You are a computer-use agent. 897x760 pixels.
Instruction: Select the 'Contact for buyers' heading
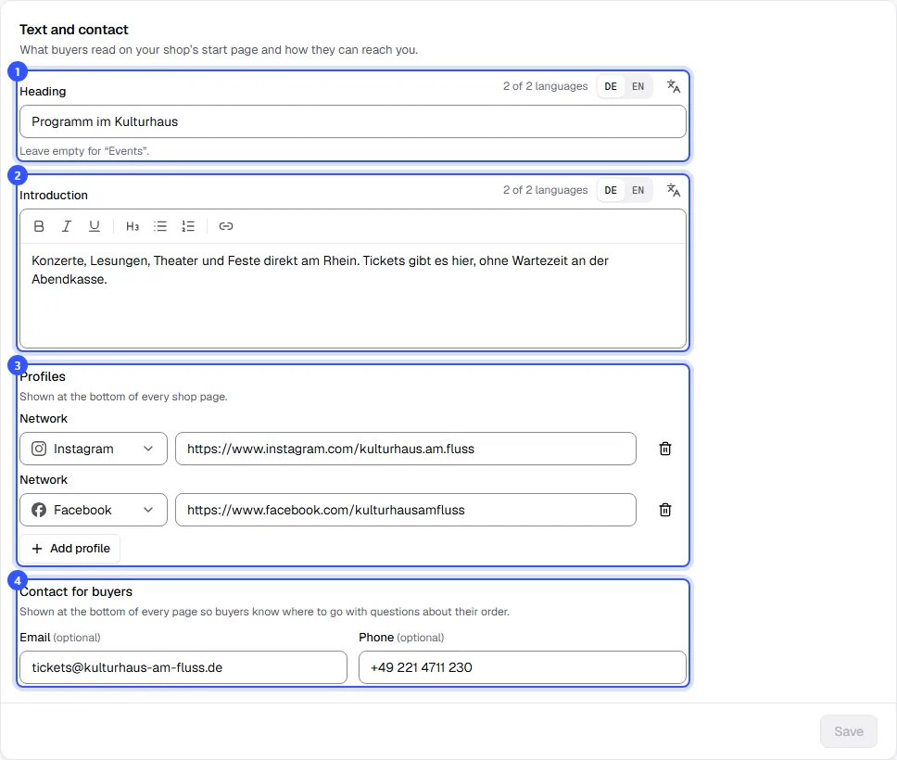(x=76, y=591)
